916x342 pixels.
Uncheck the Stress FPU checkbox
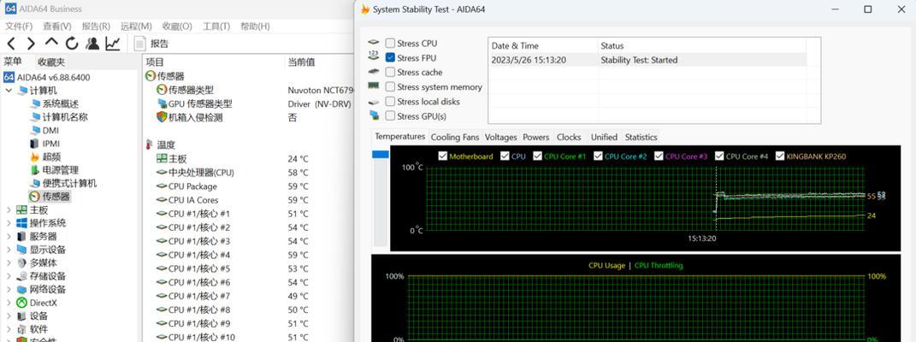[x=390, y=58]
